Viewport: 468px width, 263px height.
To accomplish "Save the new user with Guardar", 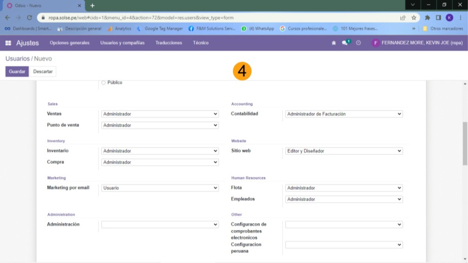I will 17,71.
